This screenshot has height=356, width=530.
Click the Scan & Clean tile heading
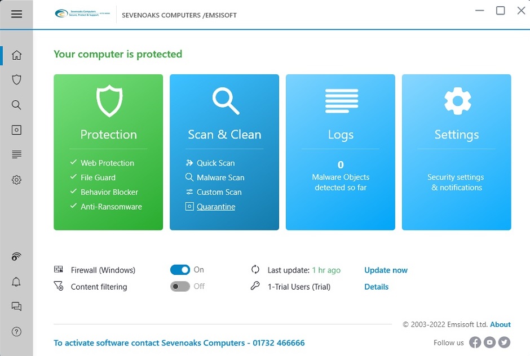pos(224,135)
